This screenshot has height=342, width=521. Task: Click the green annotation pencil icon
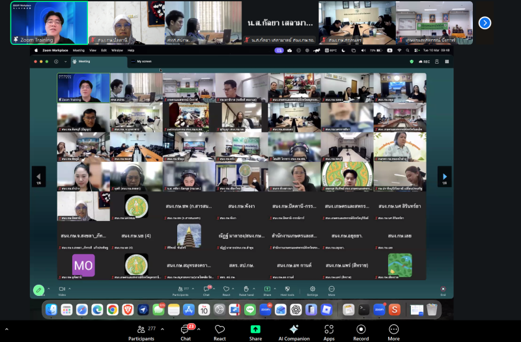pos(39,289)
